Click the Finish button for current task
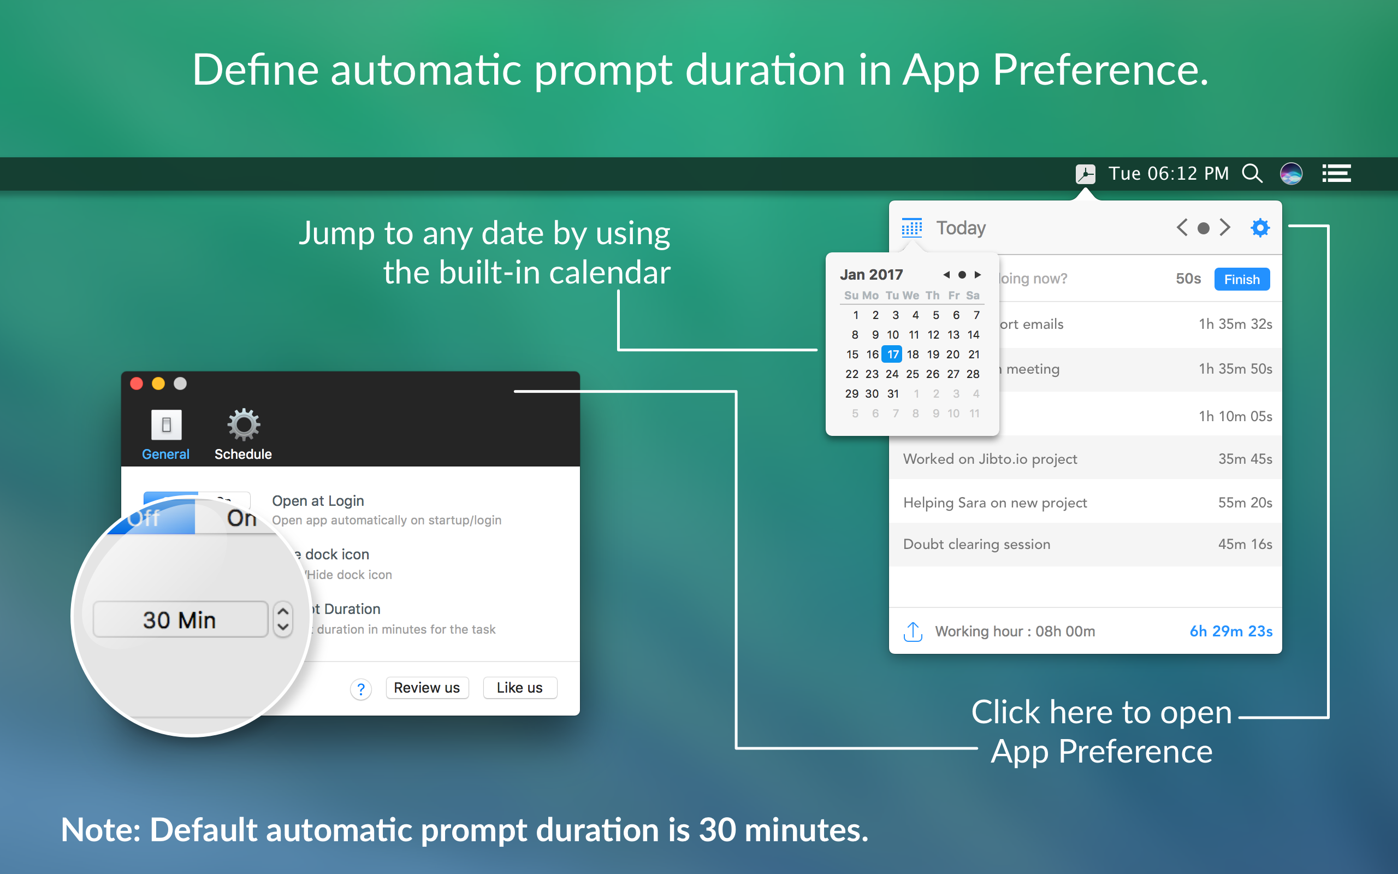The width and height of the screenshot is (1398, 874). click(x=1241, y=279)
